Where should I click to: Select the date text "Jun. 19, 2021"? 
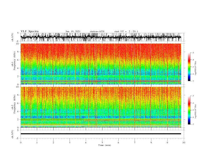(x=73, y=31)
